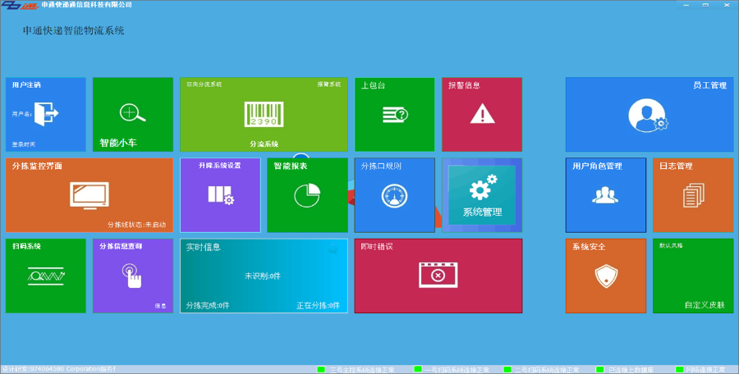Open the list-question icon on 上包台 tile
Screen dimensions: 739x374
(395, 115)
